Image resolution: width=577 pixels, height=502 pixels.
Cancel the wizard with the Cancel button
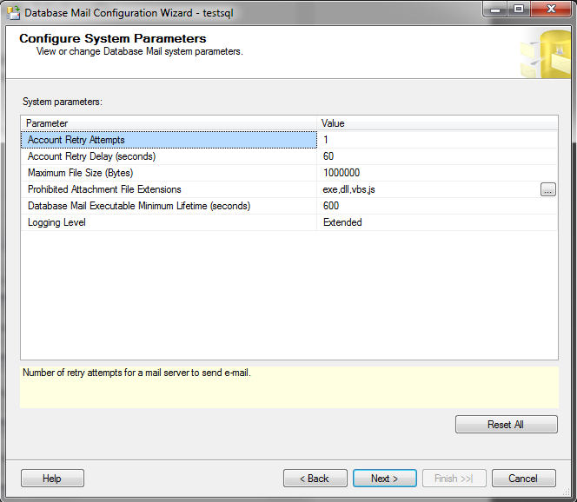524,478
